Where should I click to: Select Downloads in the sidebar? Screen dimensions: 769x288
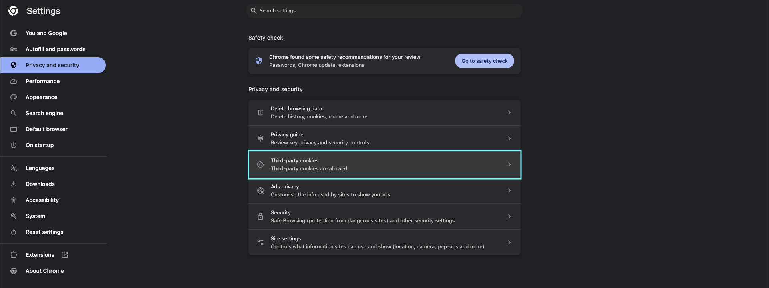40,184
